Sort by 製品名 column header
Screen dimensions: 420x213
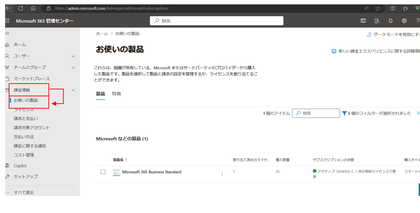pyautogui.click(x=120, y=160)
